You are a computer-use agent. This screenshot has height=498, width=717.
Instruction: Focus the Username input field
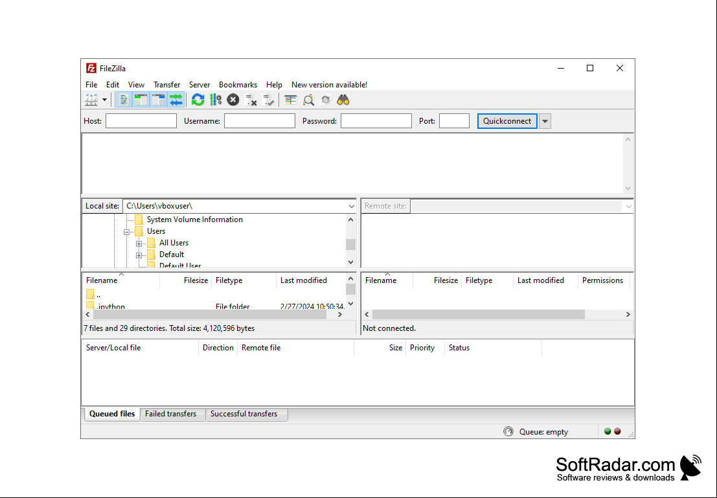click(260, 121)
